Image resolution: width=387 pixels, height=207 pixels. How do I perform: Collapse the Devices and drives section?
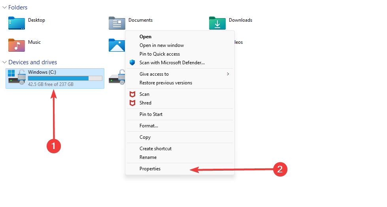[4, 62]
